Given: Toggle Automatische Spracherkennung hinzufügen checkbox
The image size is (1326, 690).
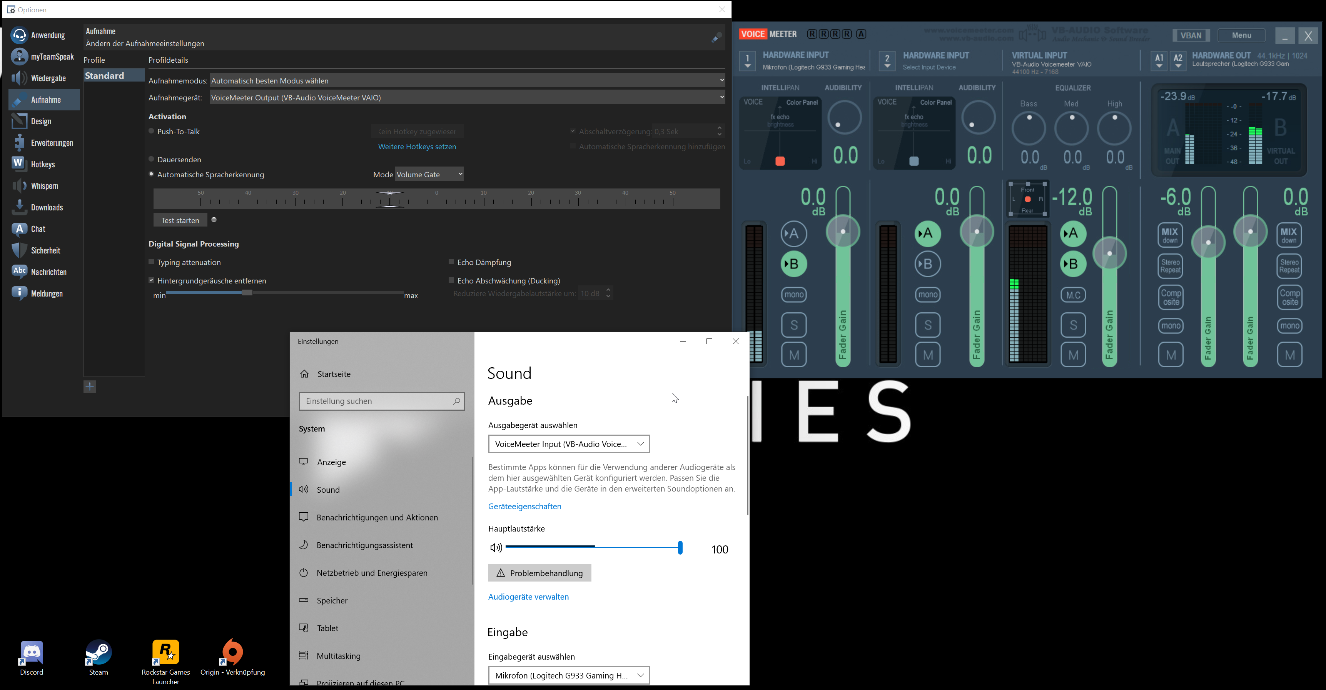Looking at the screenshot, I should click(573, 147).
